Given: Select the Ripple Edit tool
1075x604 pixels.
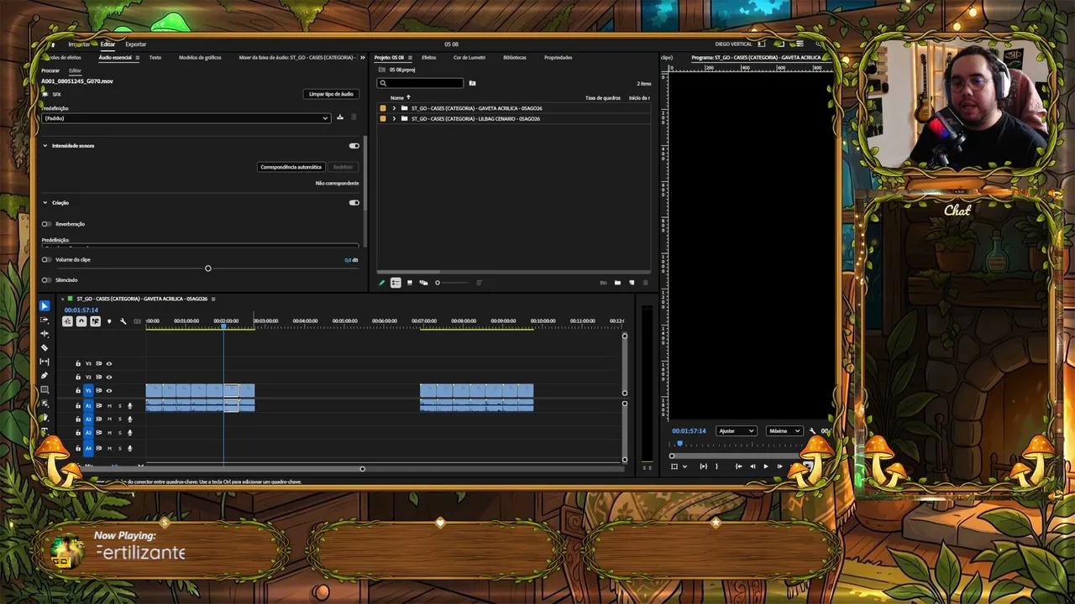Looking at the screenshot, I should (45, 334).
